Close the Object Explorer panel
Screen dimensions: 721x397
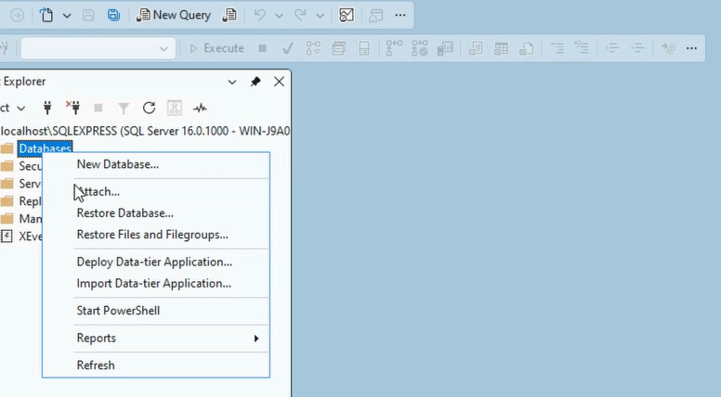tap(279, 82)
